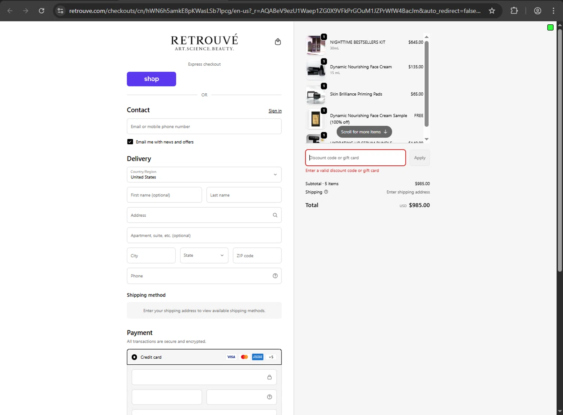Open the browser extensions puzzle icon
The image size is (563, 415).
tap(514, 10)
